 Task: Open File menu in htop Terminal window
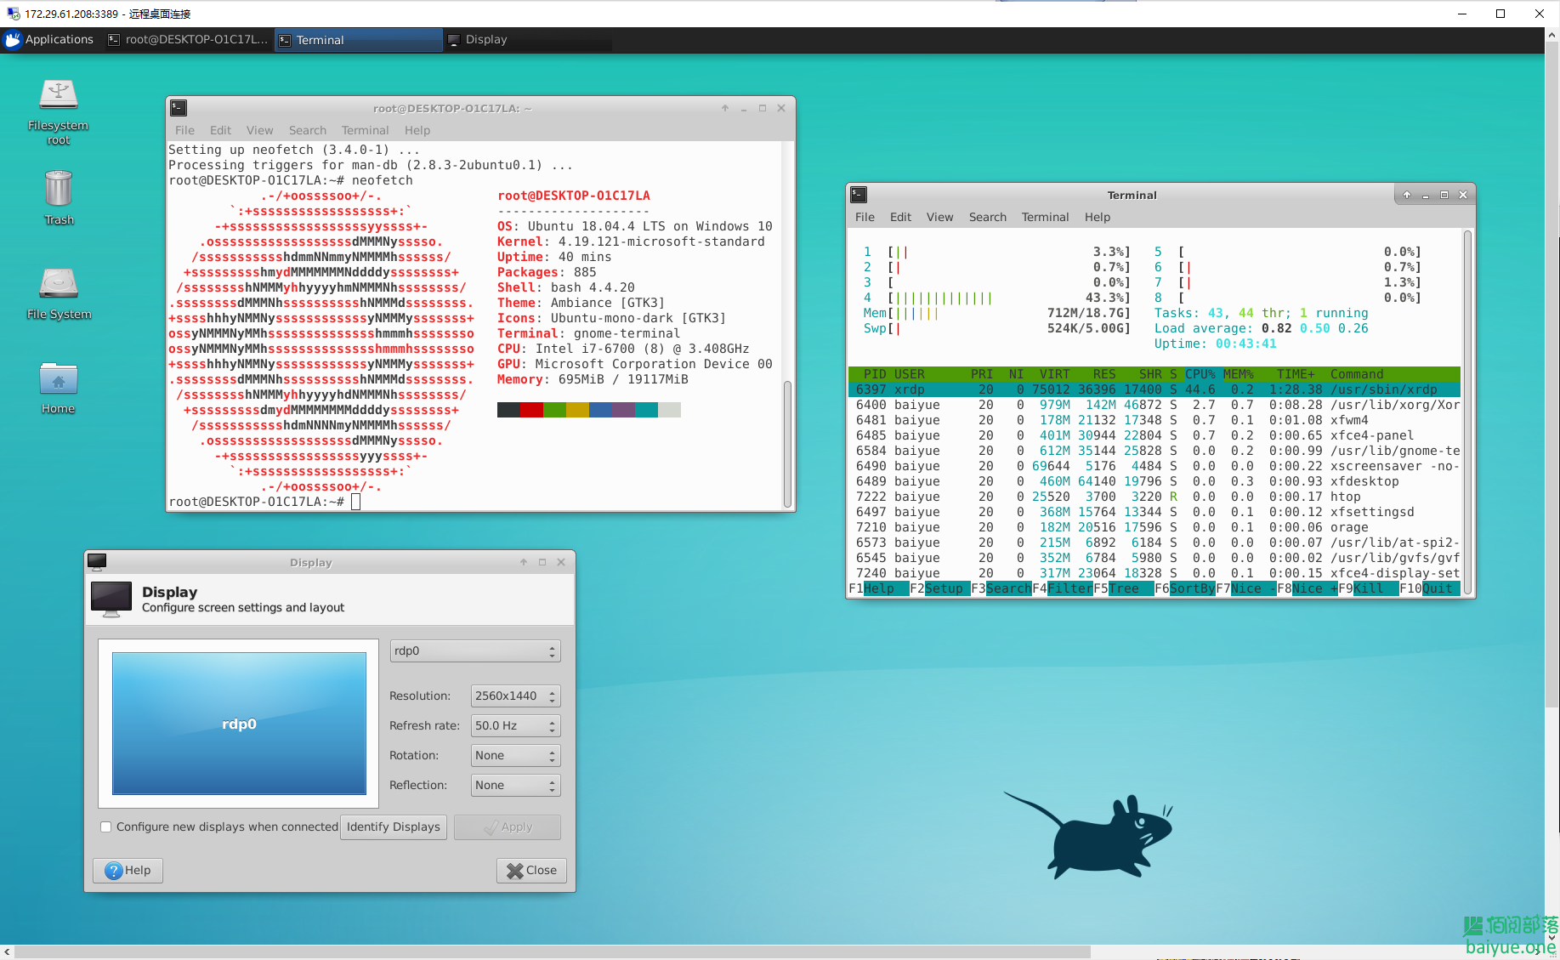point(865,217)
